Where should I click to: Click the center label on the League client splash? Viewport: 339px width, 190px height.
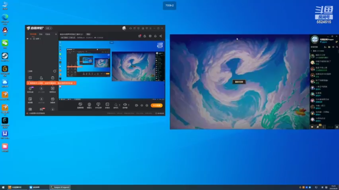239,82
